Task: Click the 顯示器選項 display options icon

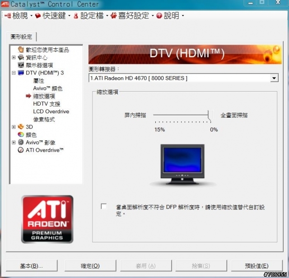Action: [21, 65]
